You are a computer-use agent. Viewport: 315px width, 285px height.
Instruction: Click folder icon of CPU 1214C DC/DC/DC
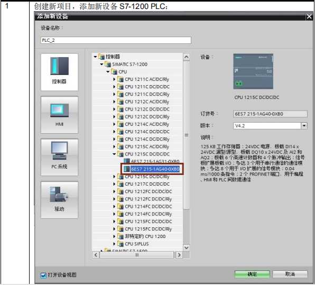121,132
